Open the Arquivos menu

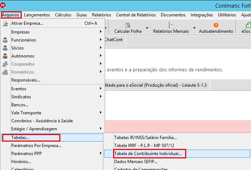11,15
